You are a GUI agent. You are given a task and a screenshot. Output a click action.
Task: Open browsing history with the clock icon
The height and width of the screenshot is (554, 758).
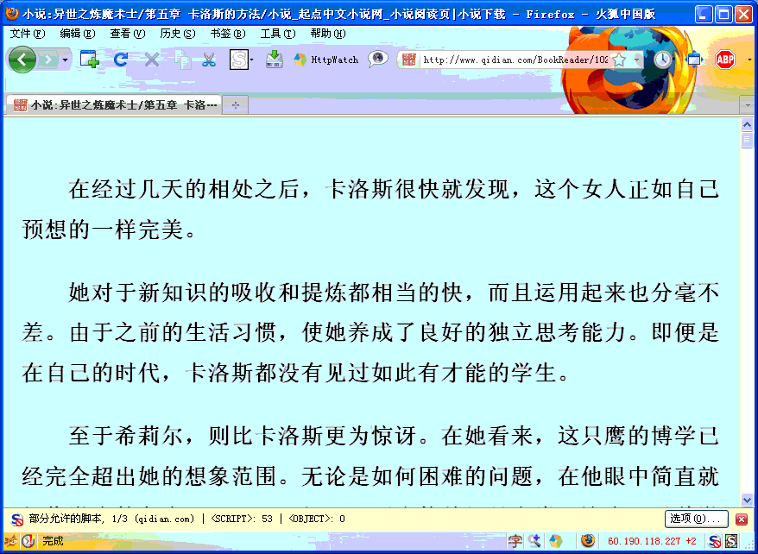[663, 60]
